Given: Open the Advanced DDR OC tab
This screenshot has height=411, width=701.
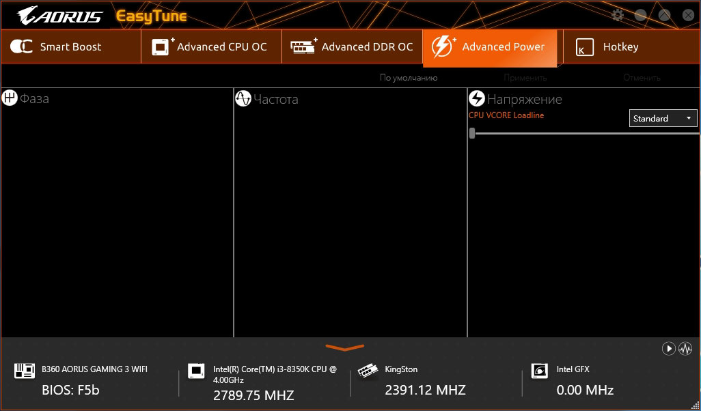Looking at the screenshot, I should point(352,47).
